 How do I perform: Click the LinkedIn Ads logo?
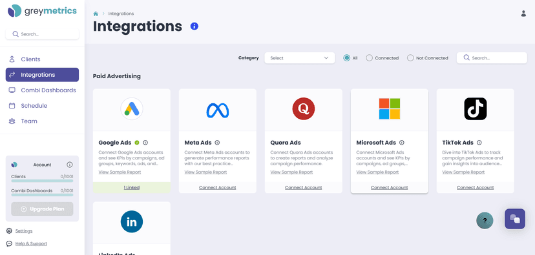point(132,222)
